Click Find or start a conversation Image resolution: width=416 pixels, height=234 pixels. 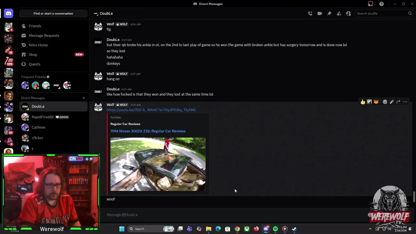coord(53,13)
